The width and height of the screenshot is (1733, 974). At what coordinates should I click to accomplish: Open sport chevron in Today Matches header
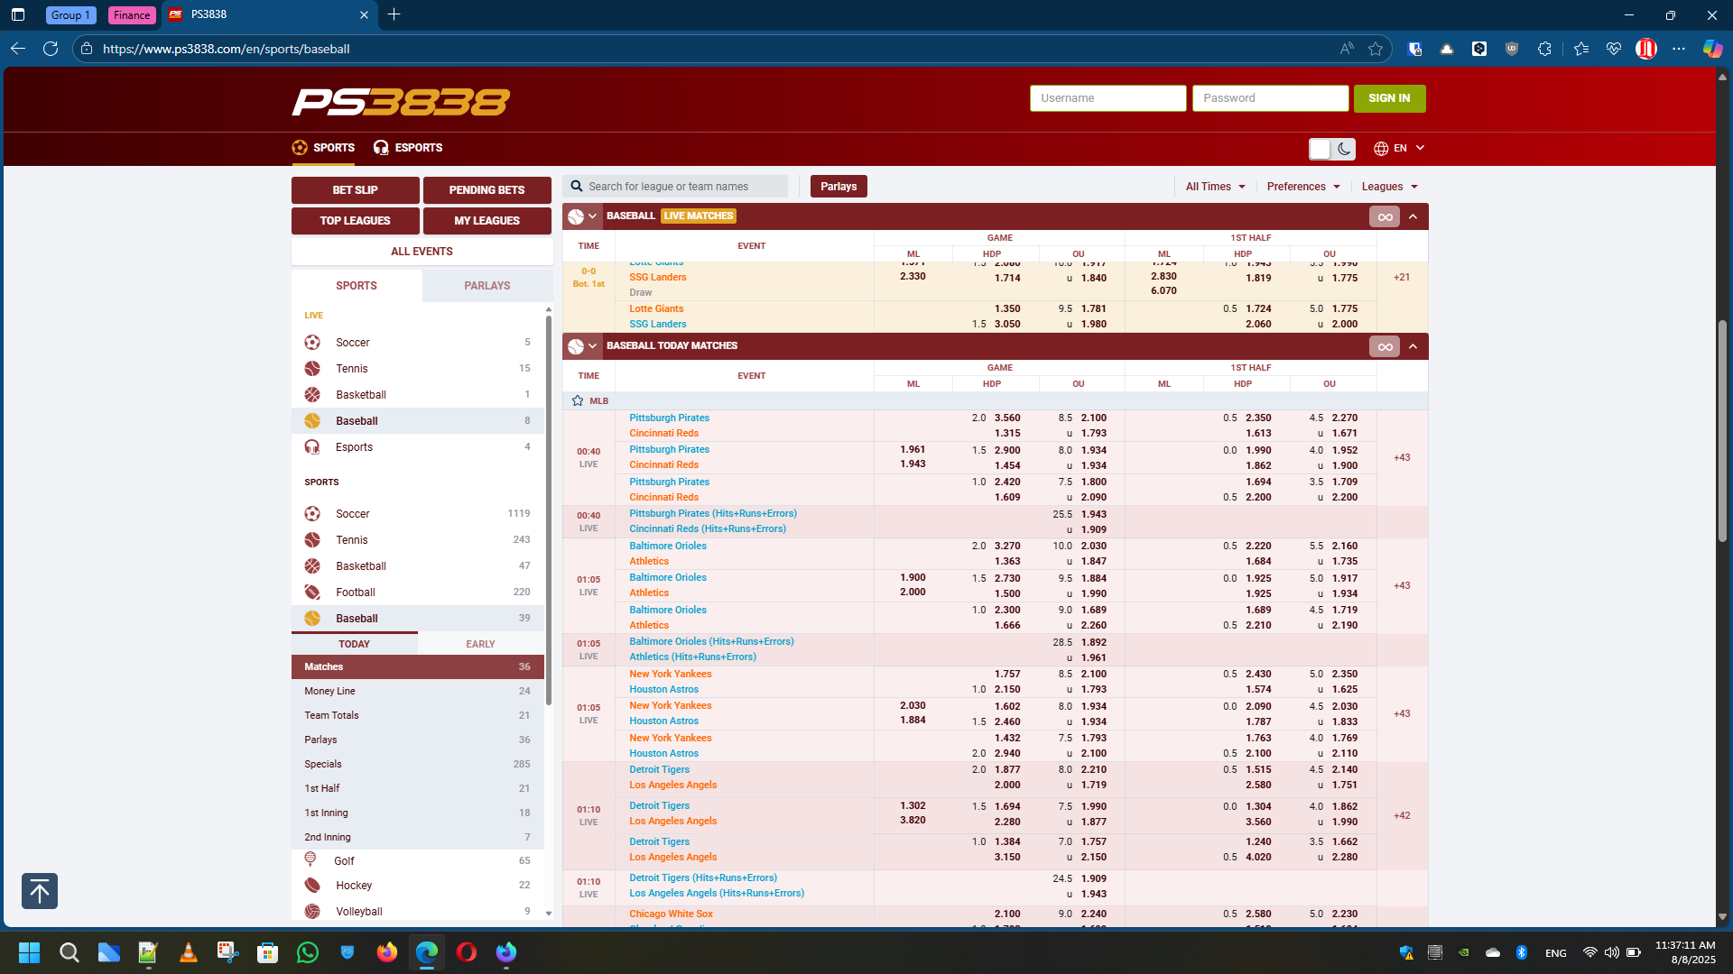[x=593, y=346]
